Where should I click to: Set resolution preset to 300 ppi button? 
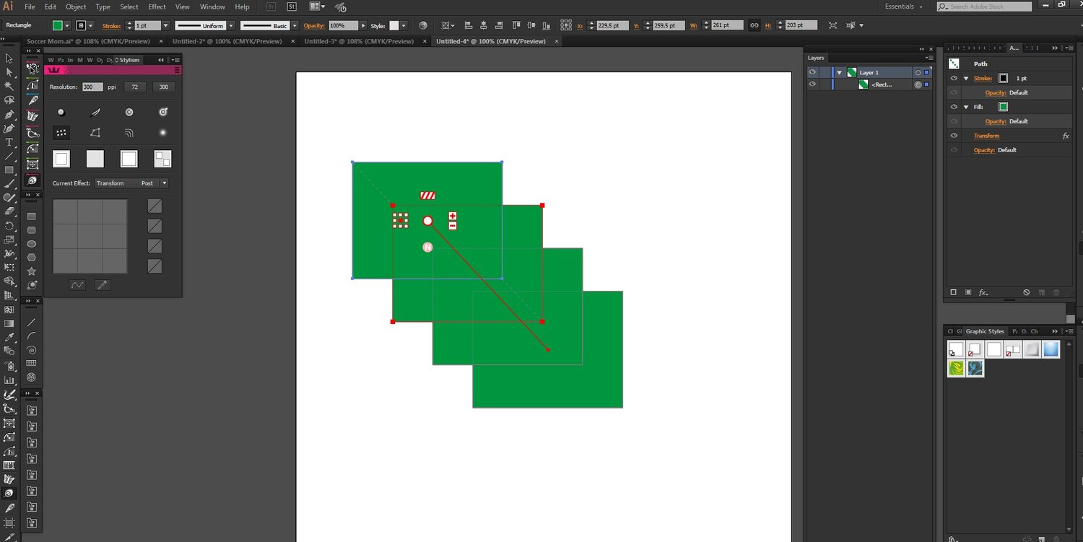tap(163, 87)
